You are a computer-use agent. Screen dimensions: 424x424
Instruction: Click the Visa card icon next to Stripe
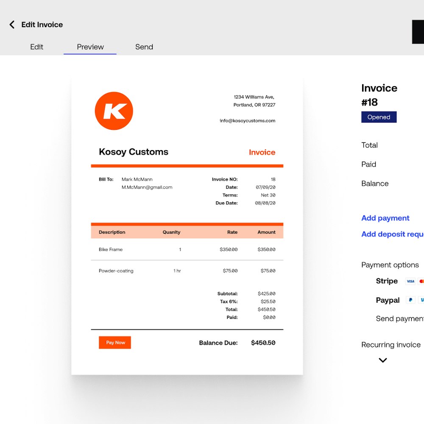pos(410,281)
